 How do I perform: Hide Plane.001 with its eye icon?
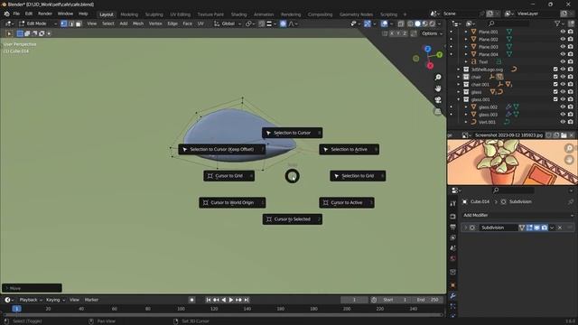(563, 32)
